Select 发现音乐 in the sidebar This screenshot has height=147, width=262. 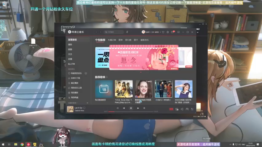tap(78, 40)
